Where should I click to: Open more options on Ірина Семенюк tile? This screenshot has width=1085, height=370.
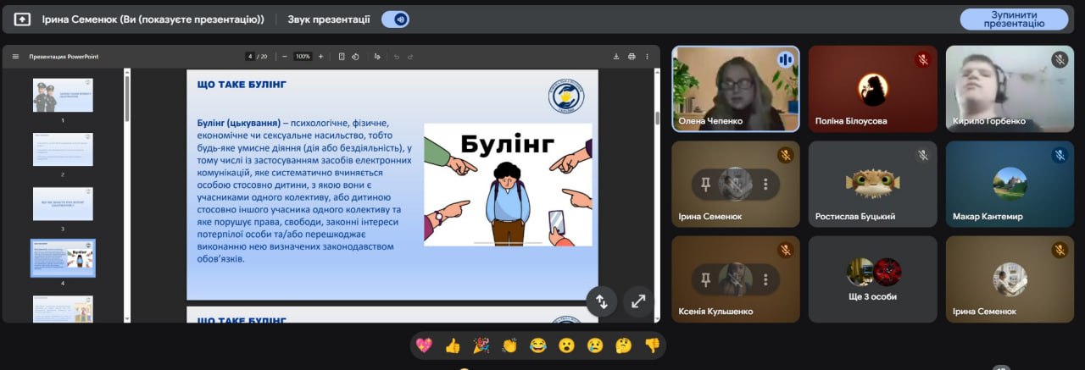[x=765, y=184]
